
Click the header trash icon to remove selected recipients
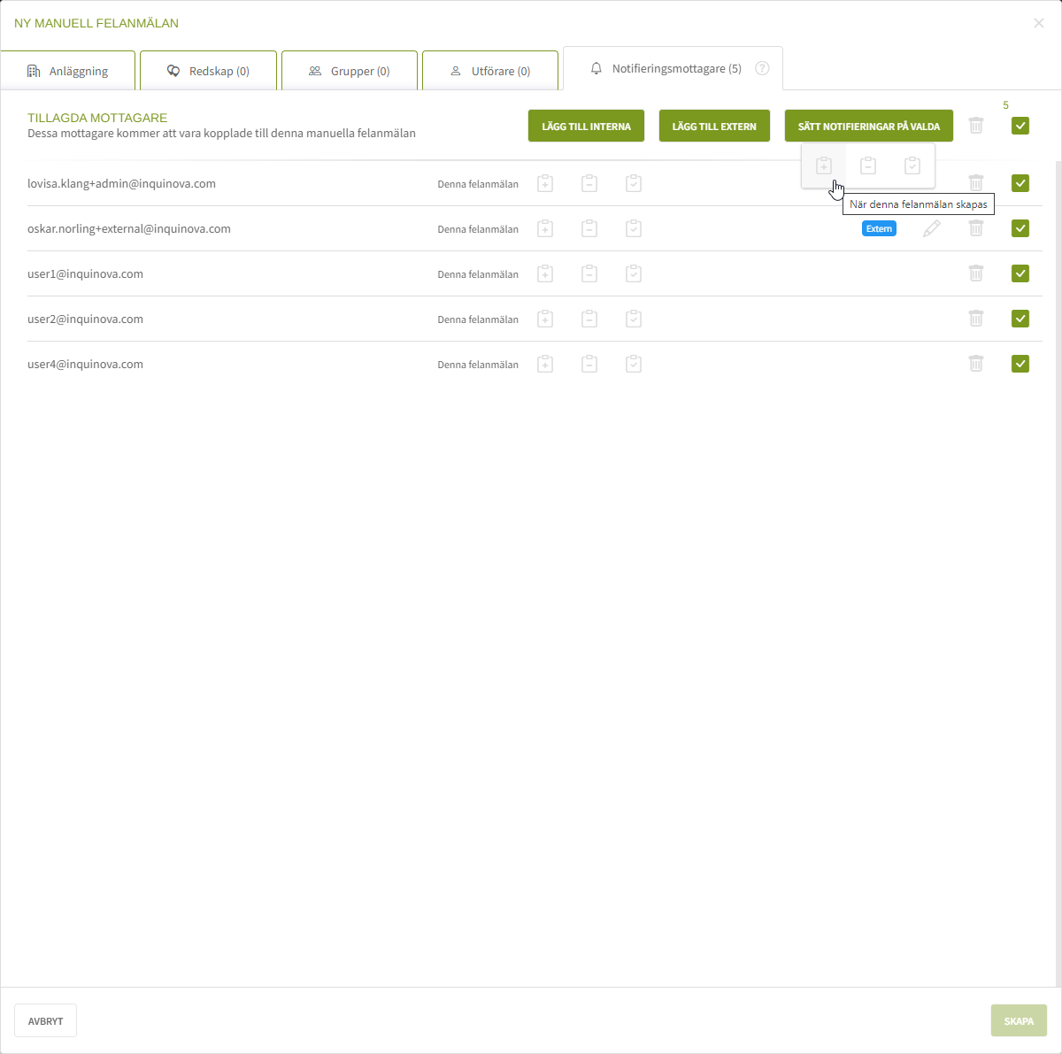[976, 126]
